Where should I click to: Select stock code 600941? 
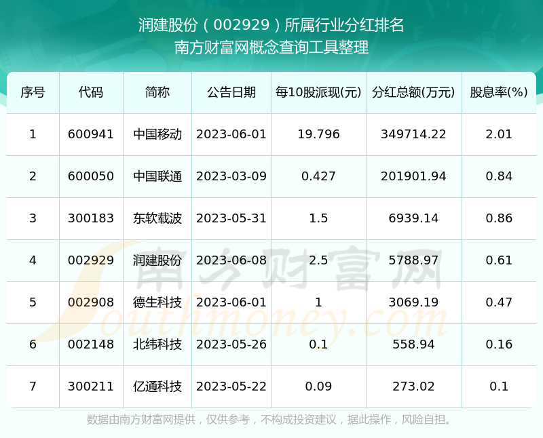[x=91, y=134]
